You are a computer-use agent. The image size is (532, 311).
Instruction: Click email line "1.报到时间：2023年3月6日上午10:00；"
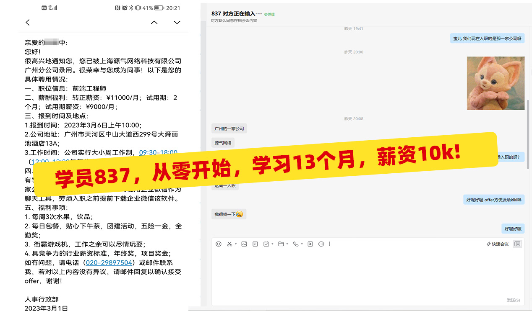[83, 125]
